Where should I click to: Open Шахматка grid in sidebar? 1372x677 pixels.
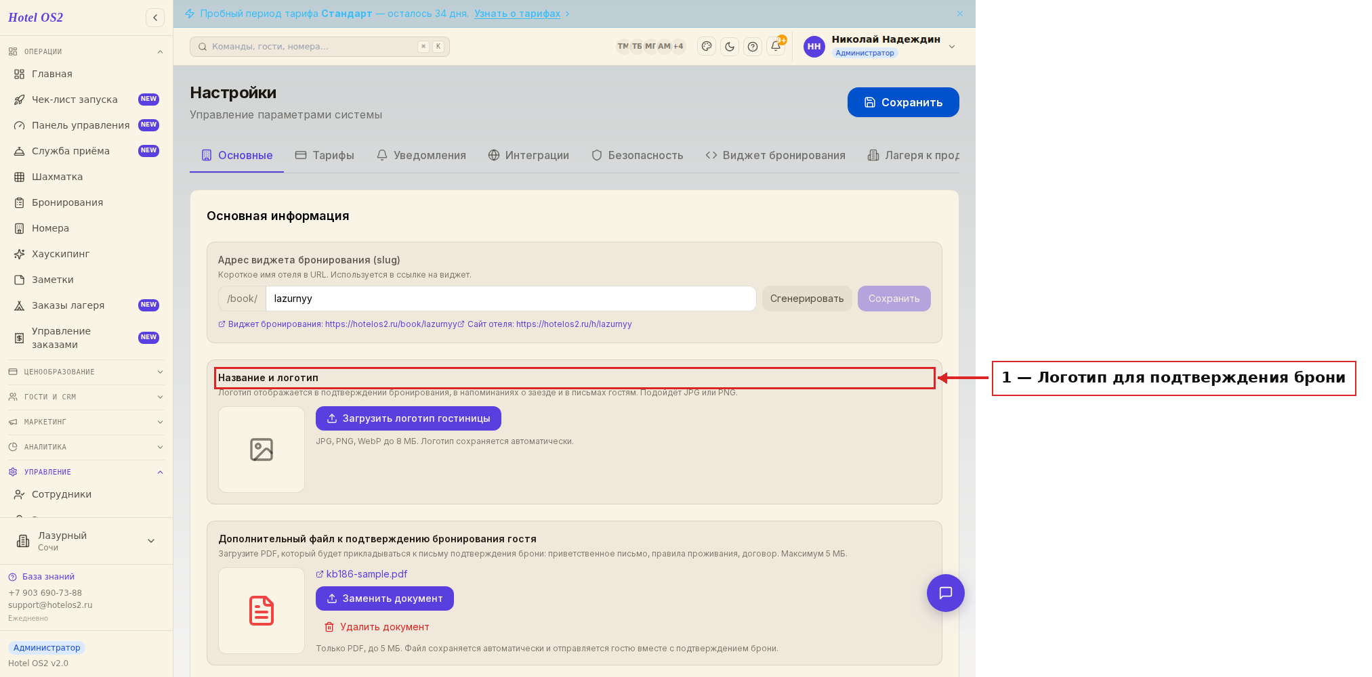point(86,177)
